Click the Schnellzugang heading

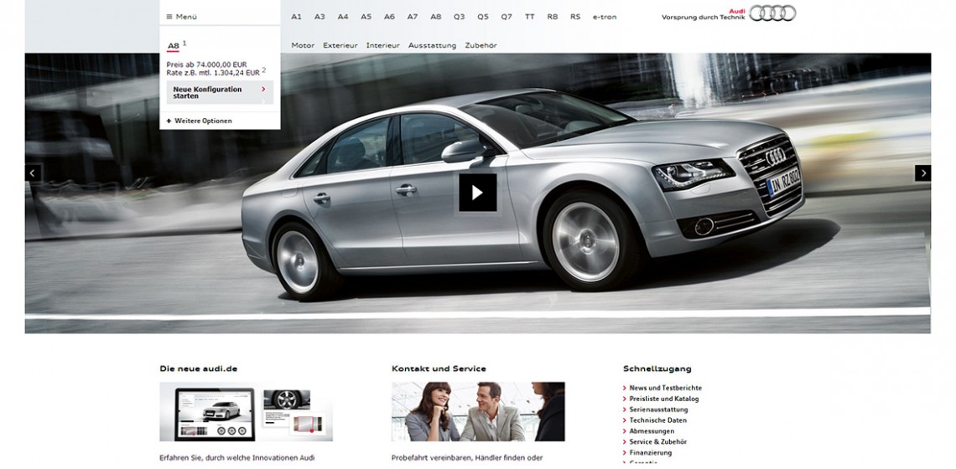[x=657, y=368]
